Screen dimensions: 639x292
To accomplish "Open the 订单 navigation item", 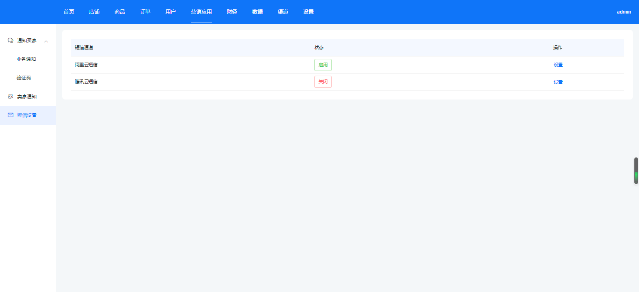I will tap(145, 12).
